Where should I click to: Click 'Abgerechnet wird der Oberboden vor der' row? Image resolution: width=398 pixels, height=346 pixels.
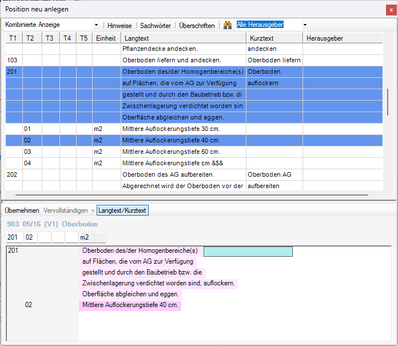click(194, 185)
